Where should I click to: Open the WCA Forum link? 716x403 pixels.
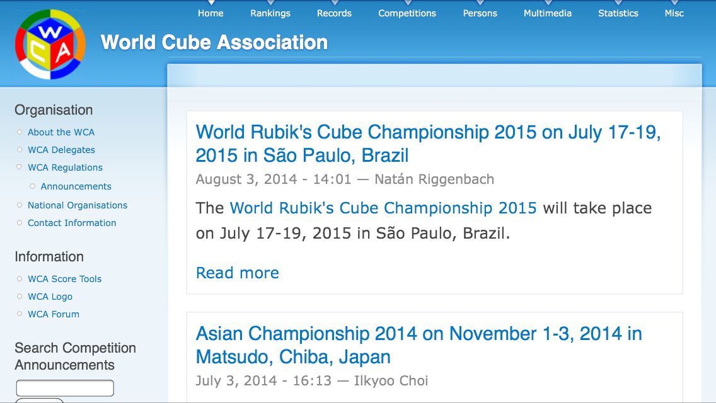click(54, 314)
